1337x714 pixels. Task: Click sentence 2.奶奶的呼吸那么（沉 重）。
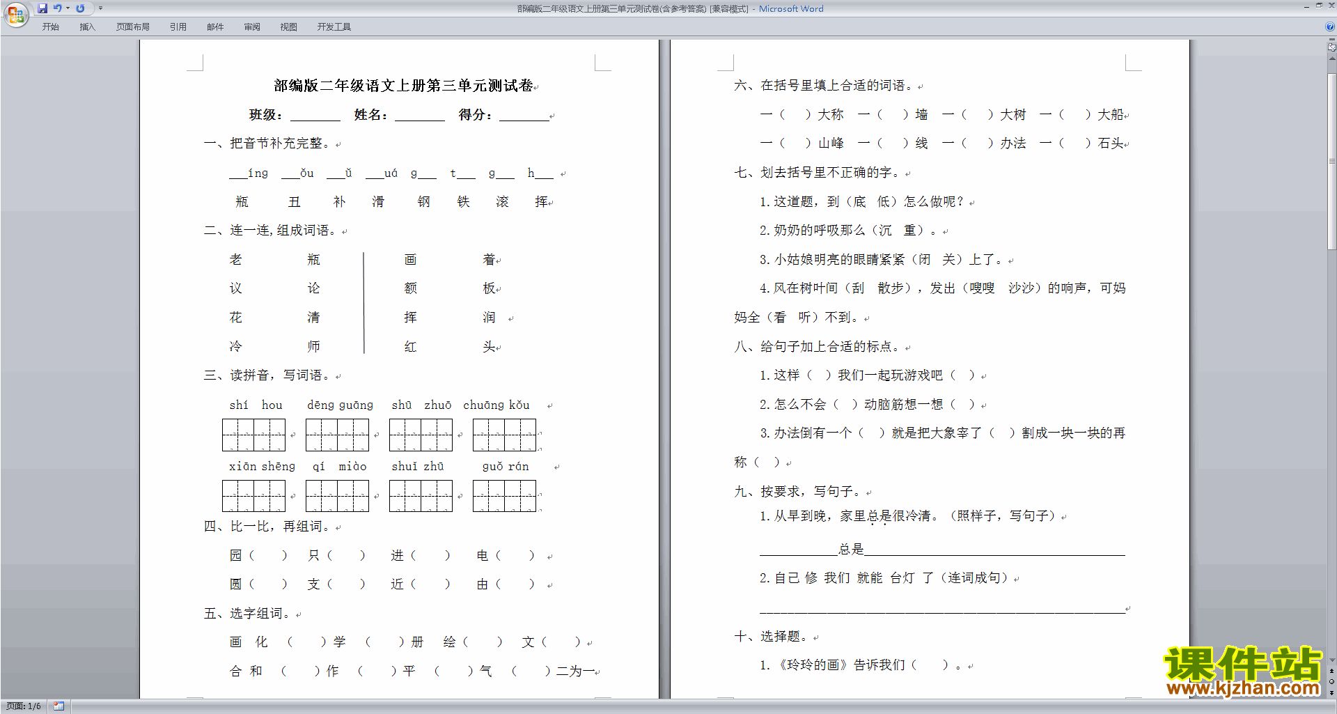(x=849, y=231)
